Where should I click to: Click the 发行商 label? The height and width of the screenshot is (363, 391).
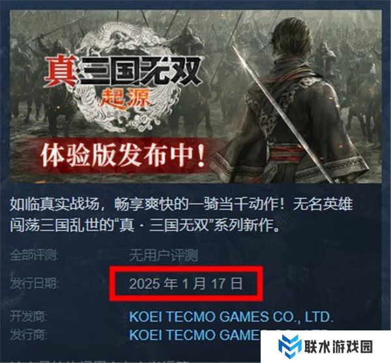[28, 334]
